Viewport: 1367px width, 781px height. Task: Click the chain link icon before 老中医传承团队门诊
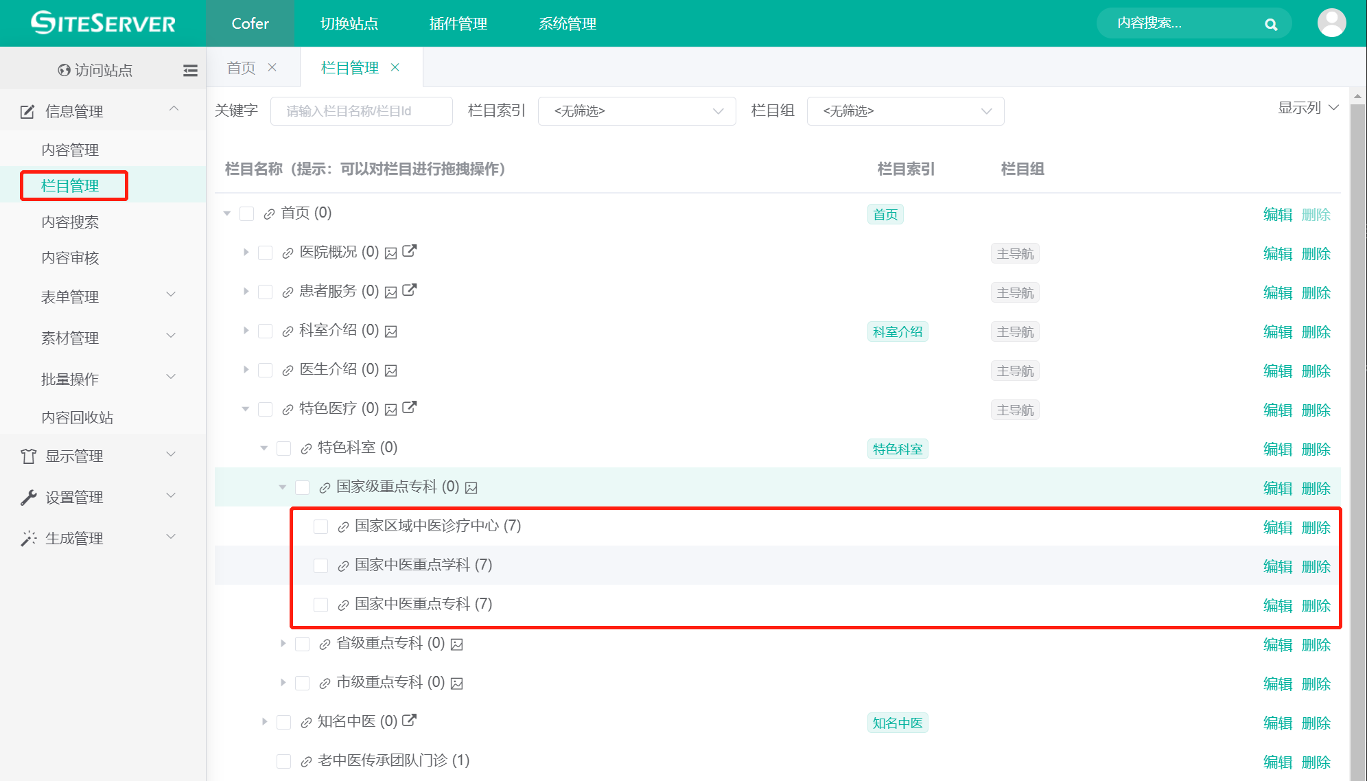point(306,762)
